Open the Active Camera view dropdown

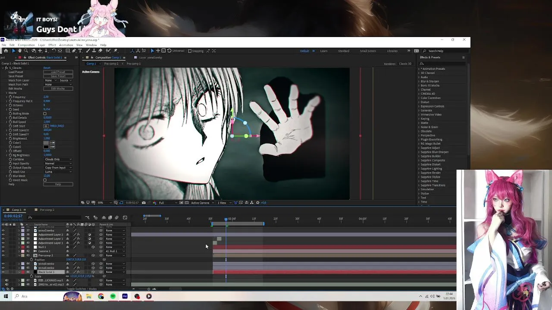[x=202, y=203]
